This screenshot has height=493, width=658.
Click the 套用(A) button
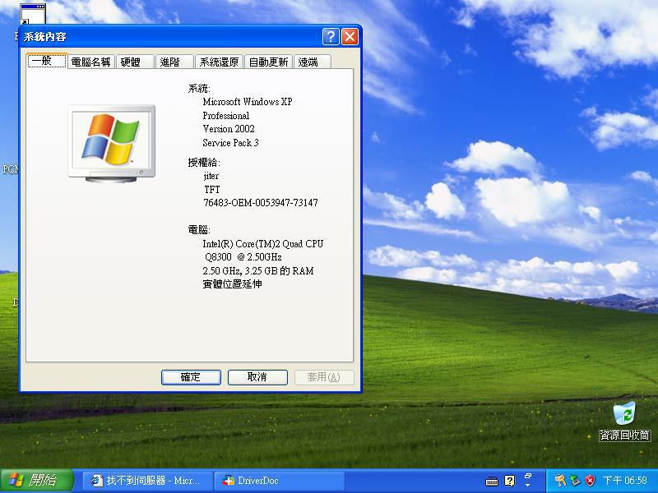tap(324, 377)
